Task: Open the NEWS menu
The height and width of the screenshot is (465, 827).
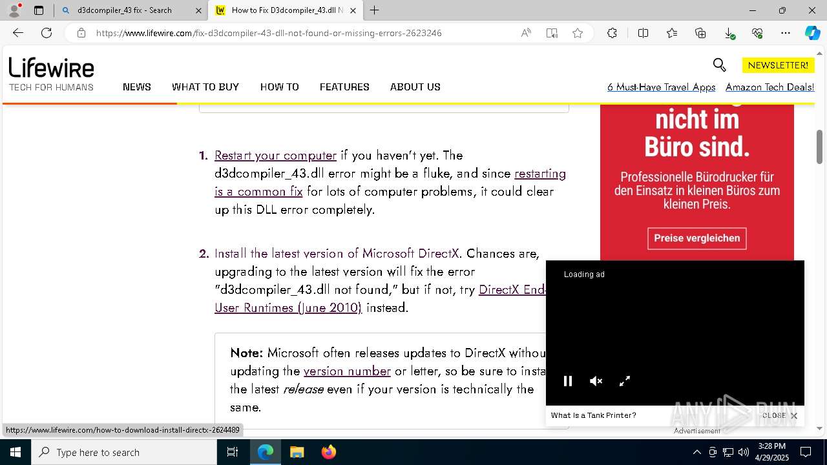Action: (137, 87)
